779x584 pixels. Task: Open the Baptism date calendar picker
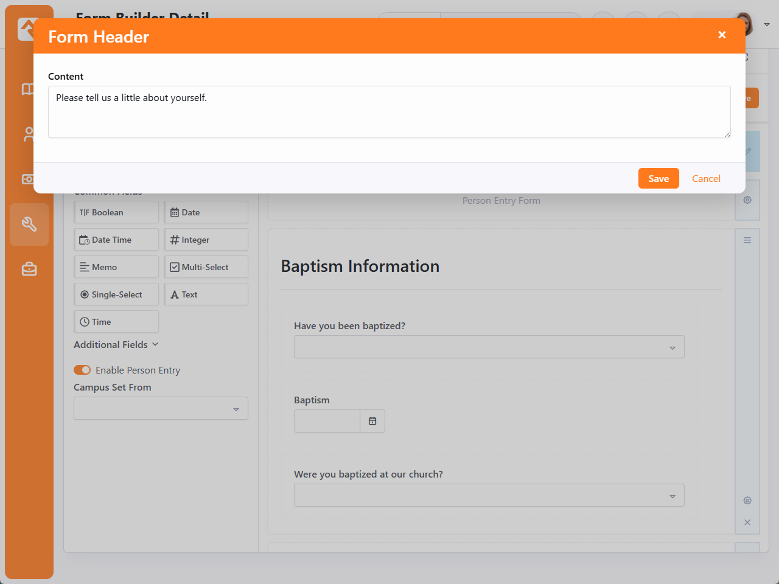372,421
